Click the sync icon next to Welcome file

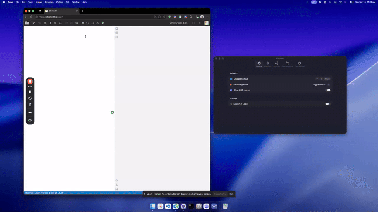[193, 23]
